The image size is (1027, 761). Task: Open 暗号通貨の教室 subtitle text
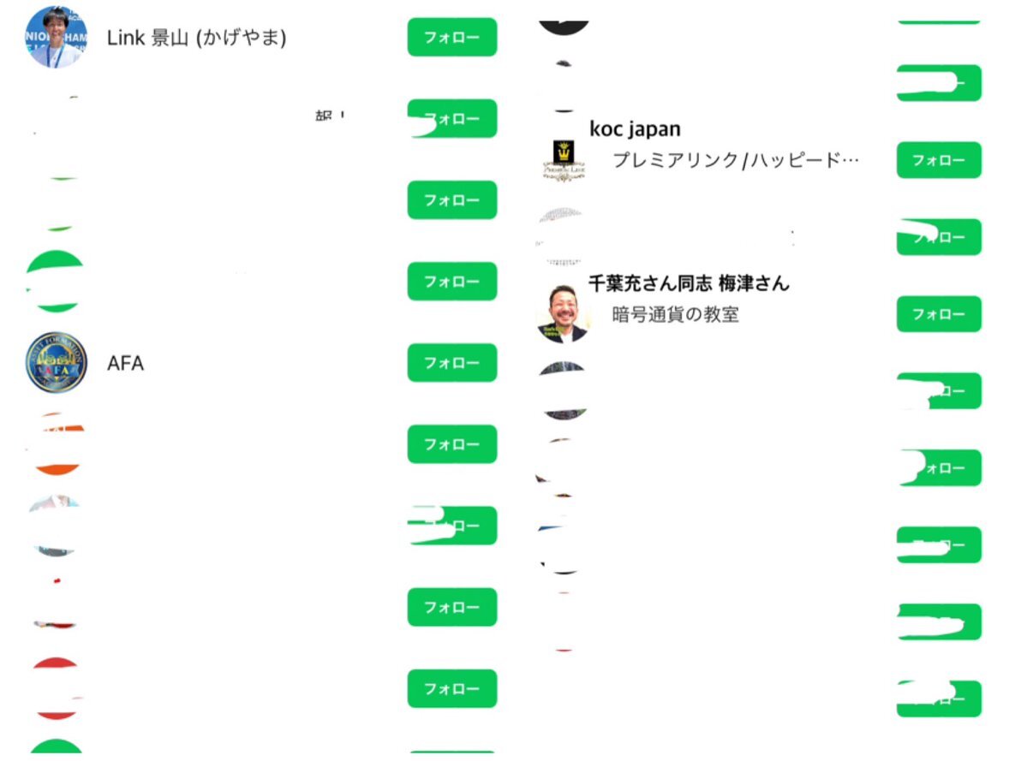[675, 315]
